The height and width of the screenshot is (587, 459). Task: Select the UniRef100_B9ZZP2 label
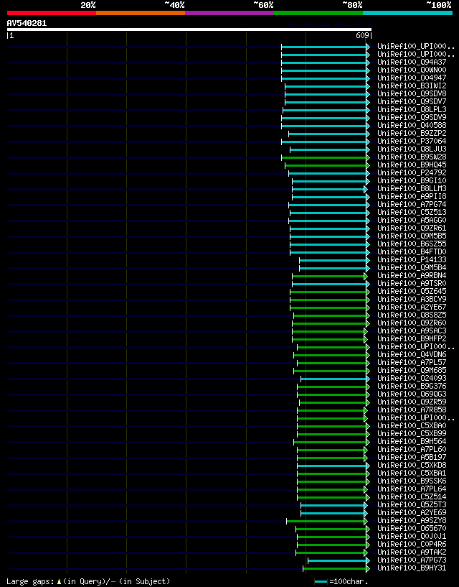point(412,133)
